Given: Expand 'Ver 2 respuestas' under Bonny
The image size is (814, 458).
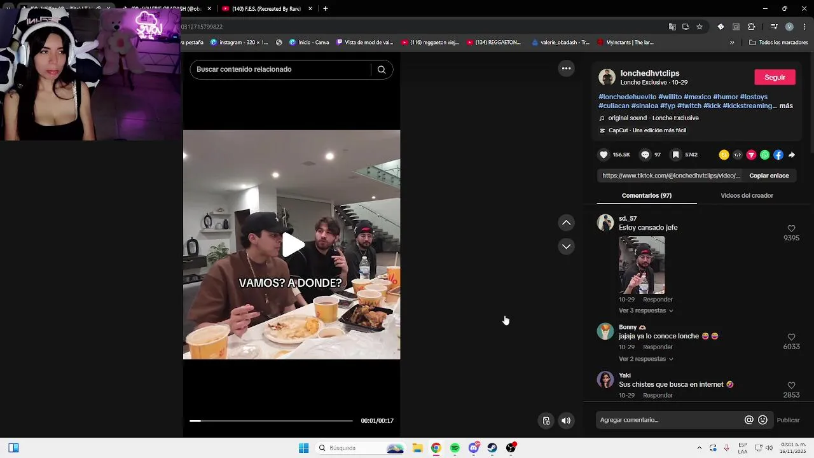Looking at the screenshot, I should click(x=645, y=359).
